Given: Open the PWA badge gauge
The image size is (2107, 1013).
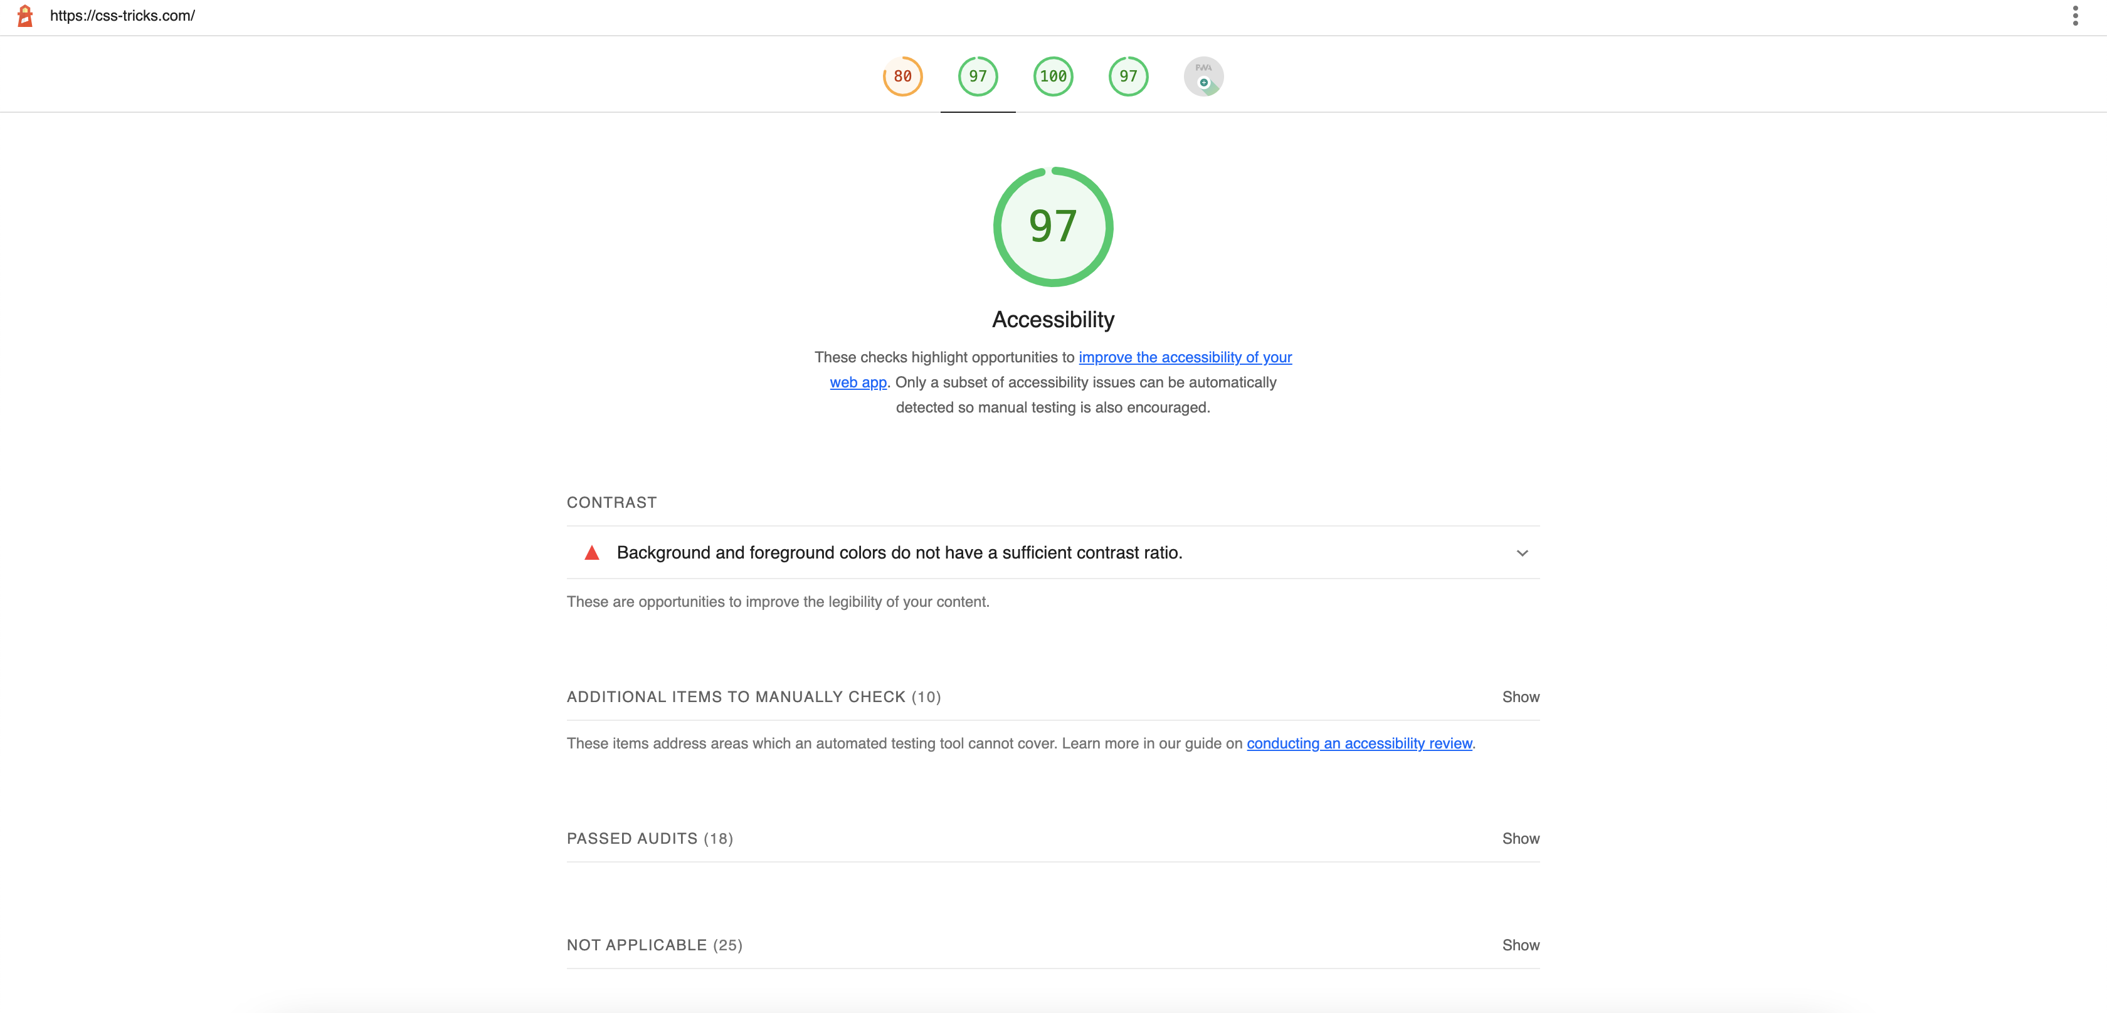Looking at the screenshot, I should pyautogui.click(x=1203, y=76).
